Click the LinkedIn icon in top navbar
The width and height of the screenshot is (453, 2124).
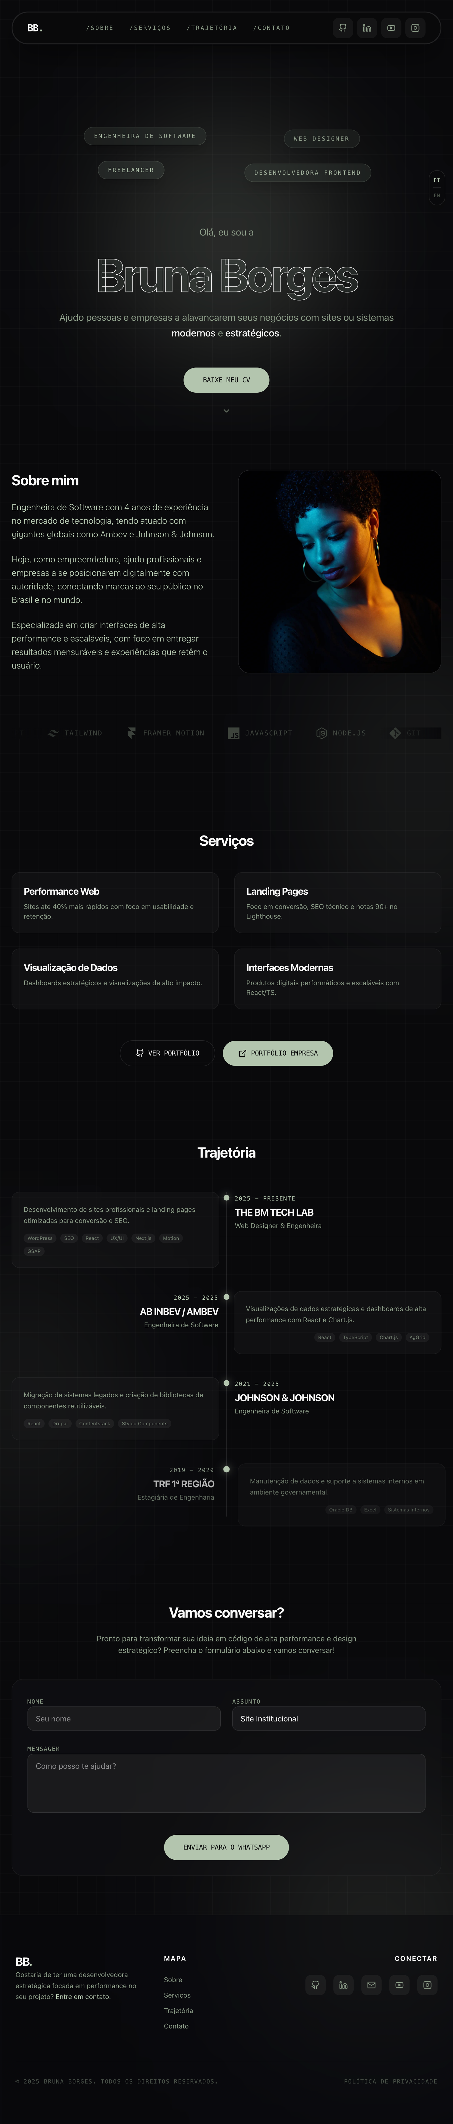[x=367, y=28]
